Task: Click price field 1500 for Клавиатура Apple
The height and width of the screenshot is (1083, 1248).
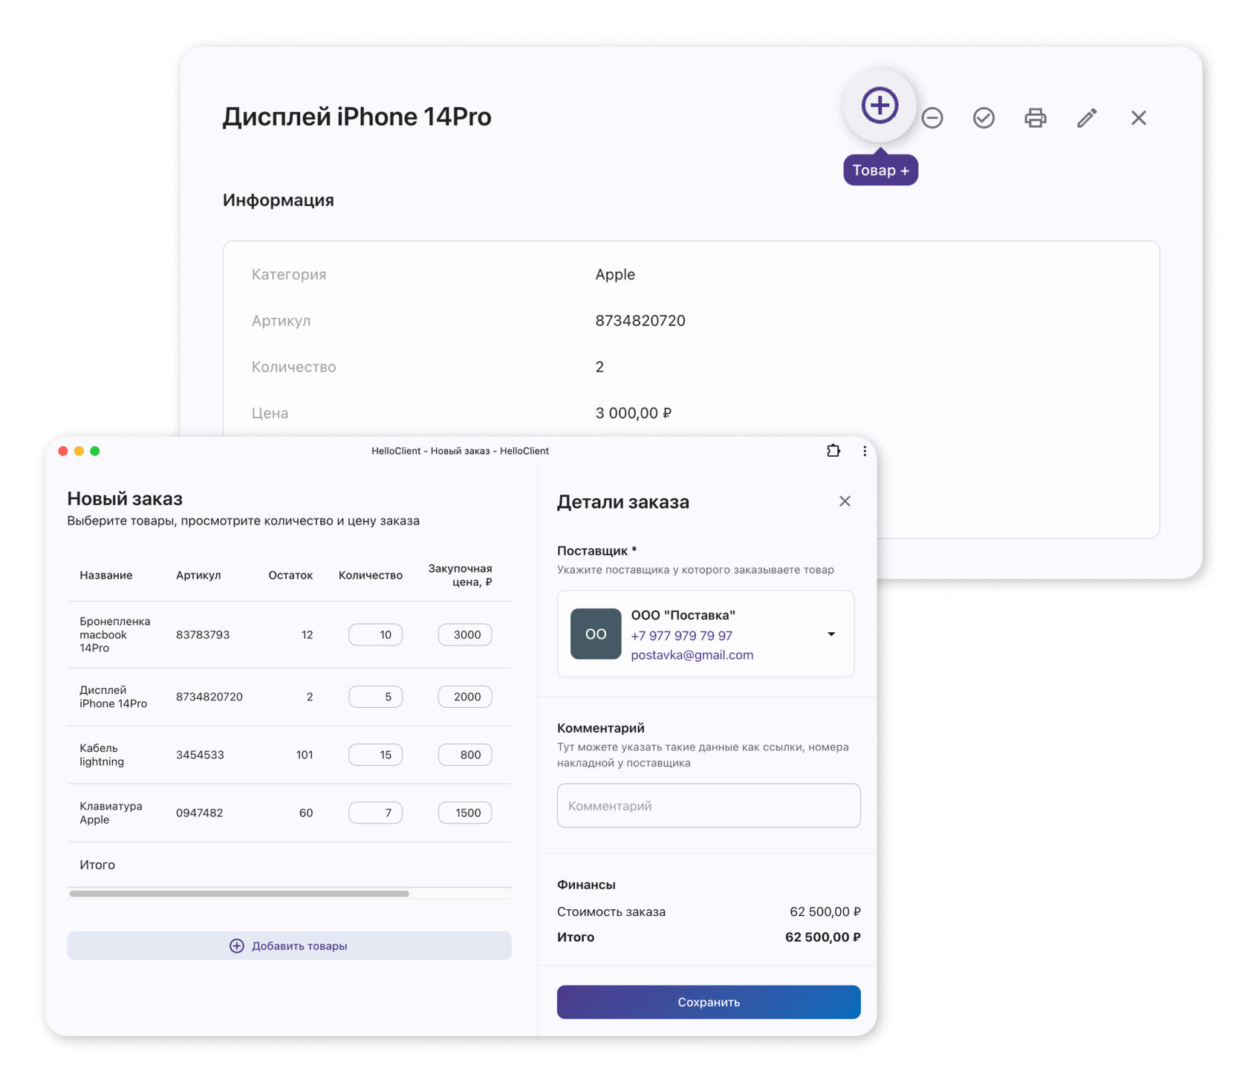Action: 465,813
